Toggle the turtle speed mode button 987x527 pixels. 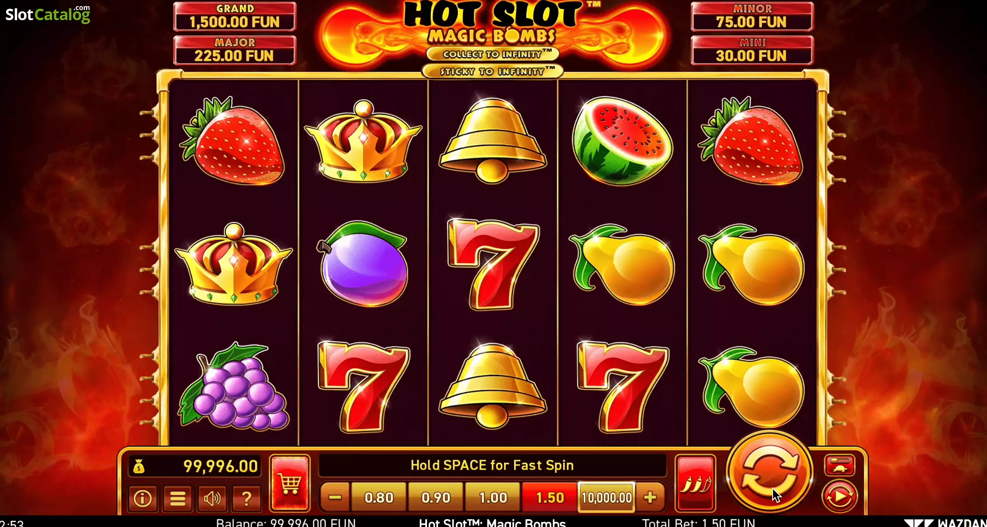click(x=839, y=466)
